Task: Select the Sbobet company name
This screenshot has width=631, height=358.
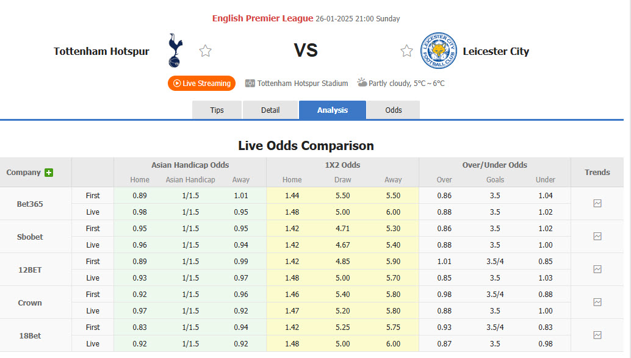Action: point(29,236)
